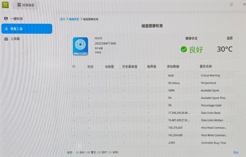This screenshot has width=246, height=157.
Task: Open 工具箱 in the sidebar
Action: click(x=27, y=39)
